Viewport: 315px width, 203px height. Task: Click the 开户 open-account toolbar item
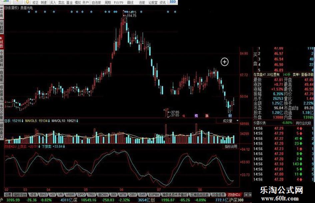pyautogui.click(x=86, y=2)
